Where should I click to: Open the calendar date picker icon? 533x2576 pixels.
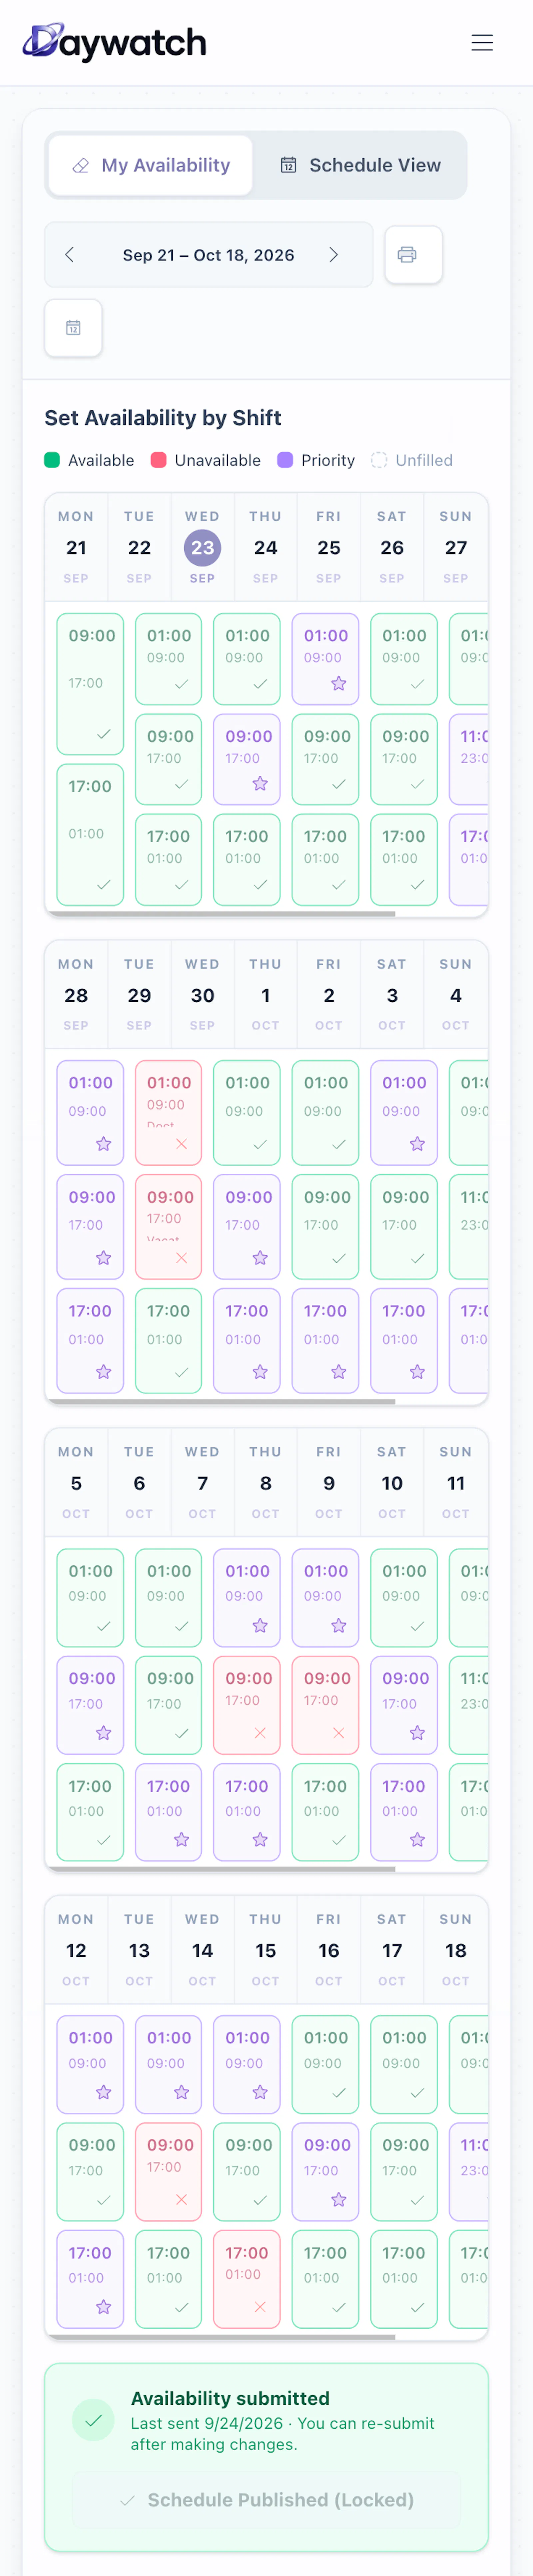73,328
